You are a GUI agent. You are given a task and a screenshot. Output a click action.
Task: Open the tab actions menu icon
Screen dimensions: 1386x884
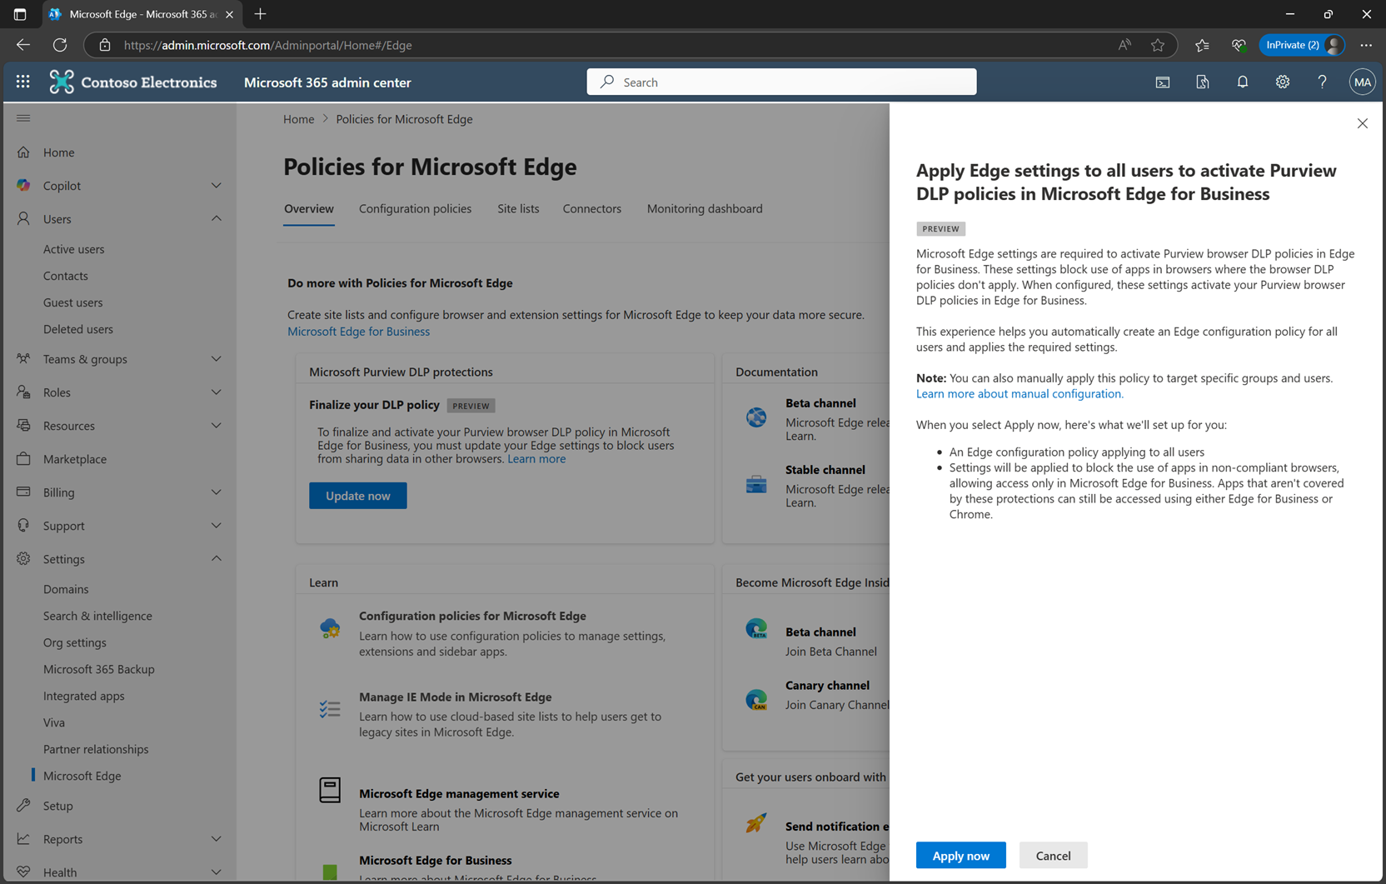pos(20,14)
